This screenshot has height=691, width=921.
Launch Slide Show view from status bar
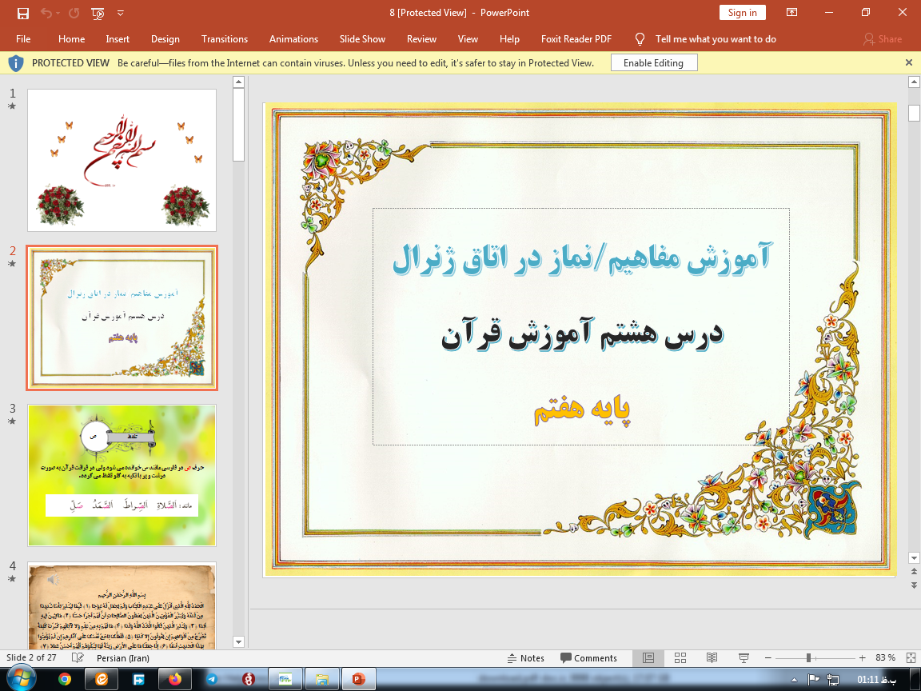pos(743,657)
